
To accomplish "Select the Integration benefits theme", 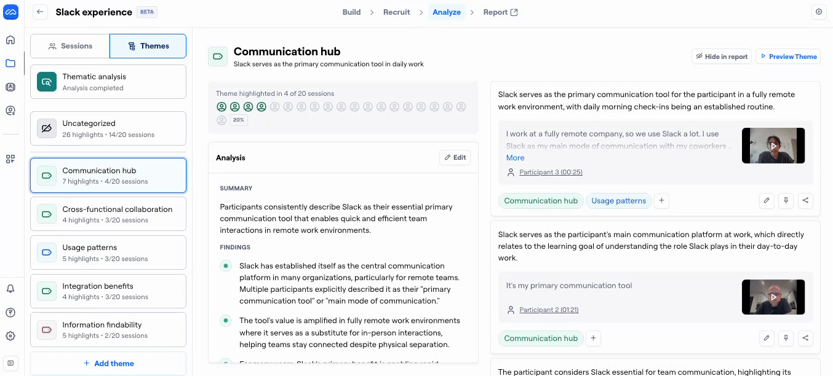I will tap(108, 291).
